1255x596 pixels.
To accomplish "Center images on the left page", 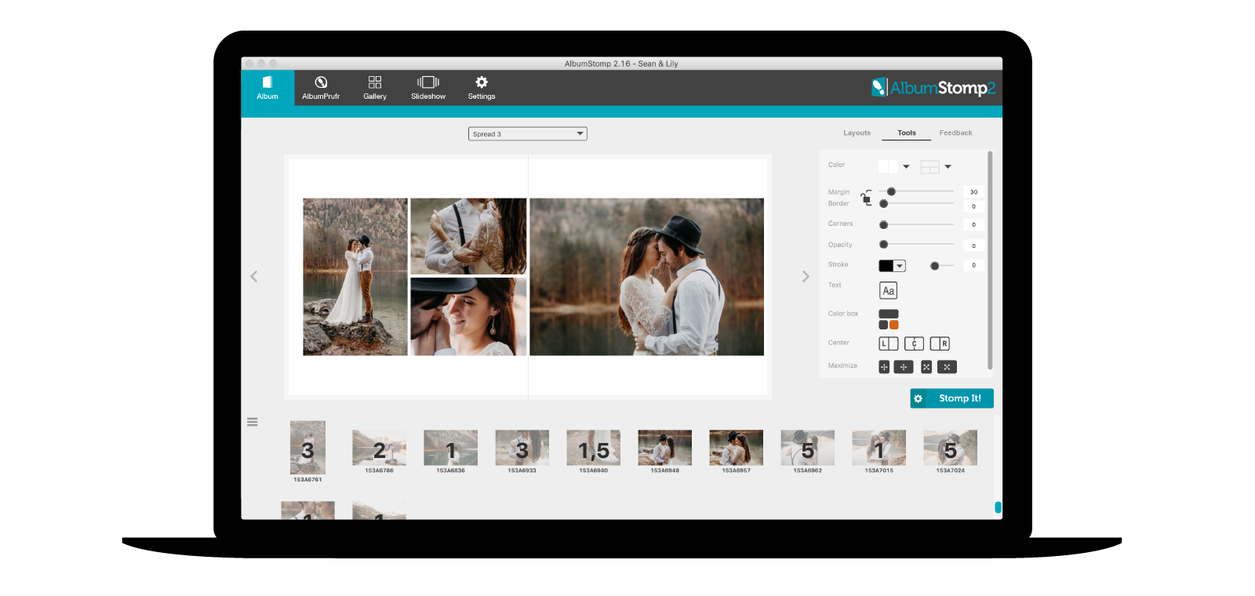I will 888,343.
